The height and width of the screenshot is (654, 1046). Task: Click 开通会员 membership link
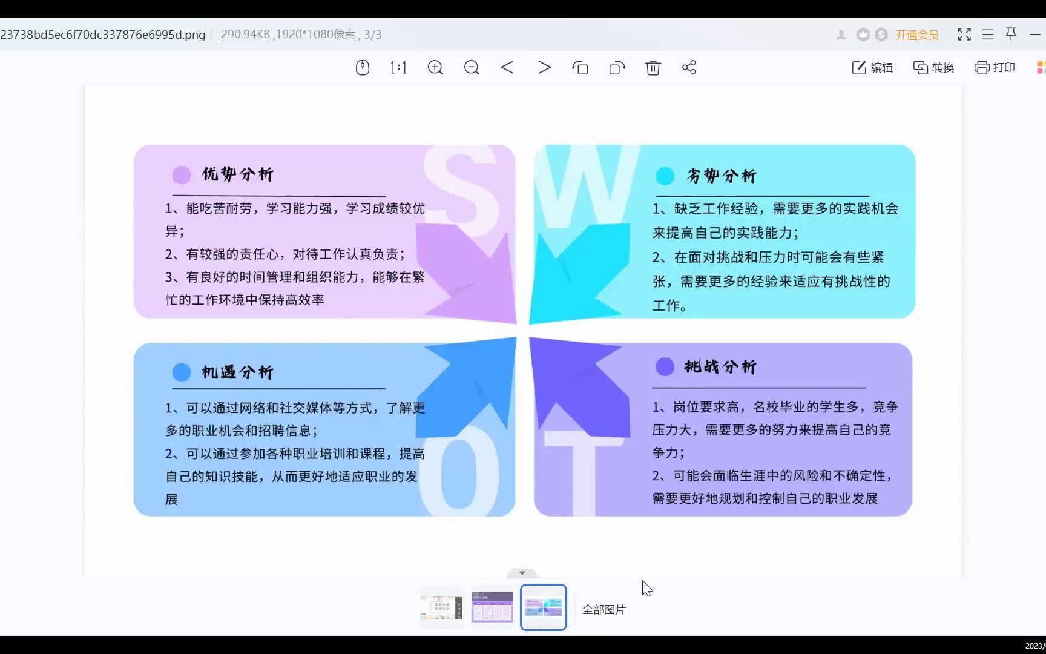click(917, 35)
